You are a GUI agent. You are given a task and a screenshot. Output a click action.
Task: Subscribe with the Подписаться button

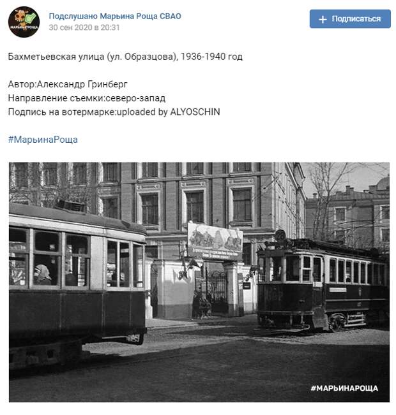click(350, 18)
